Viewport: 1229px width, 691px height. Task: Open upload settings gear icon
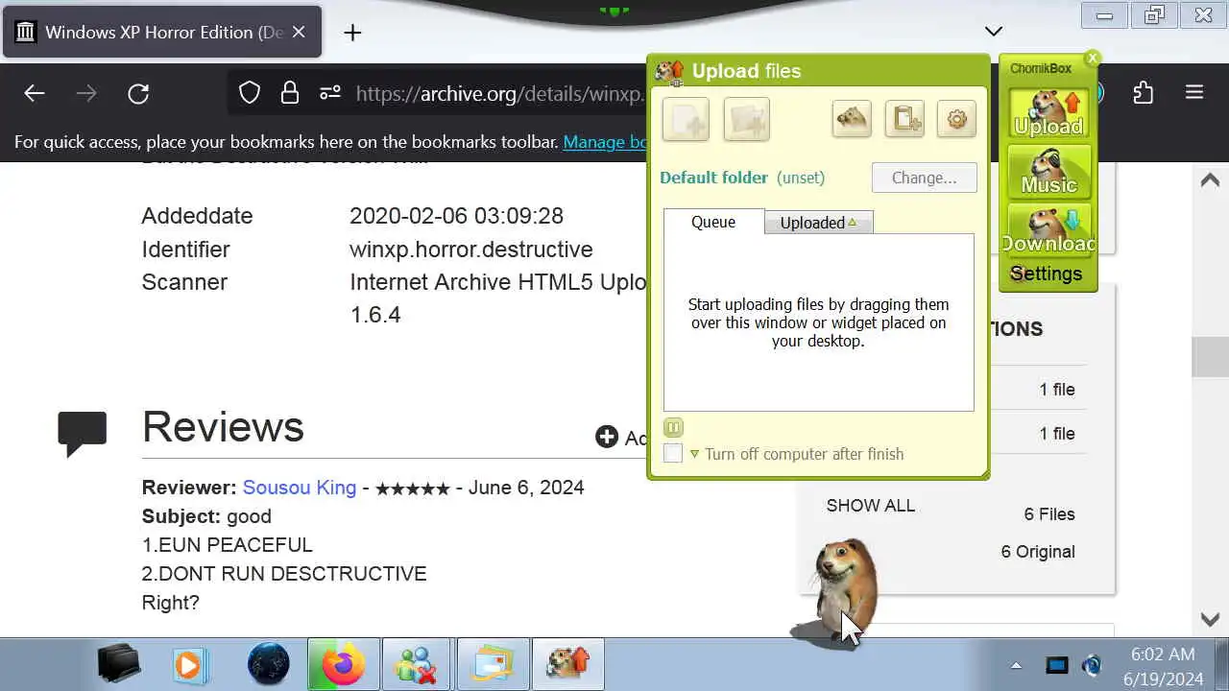click(x=956, y=119)
